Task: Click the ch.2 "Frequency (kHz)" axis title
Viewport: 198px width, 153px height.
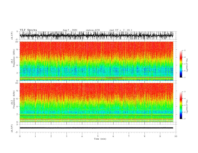Action: 14,99
